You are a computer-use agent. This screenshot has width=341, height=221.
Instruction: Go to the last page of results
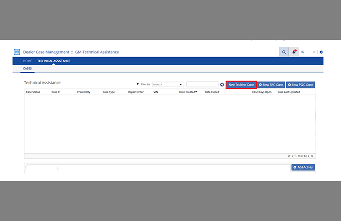[x=312, y=156]
